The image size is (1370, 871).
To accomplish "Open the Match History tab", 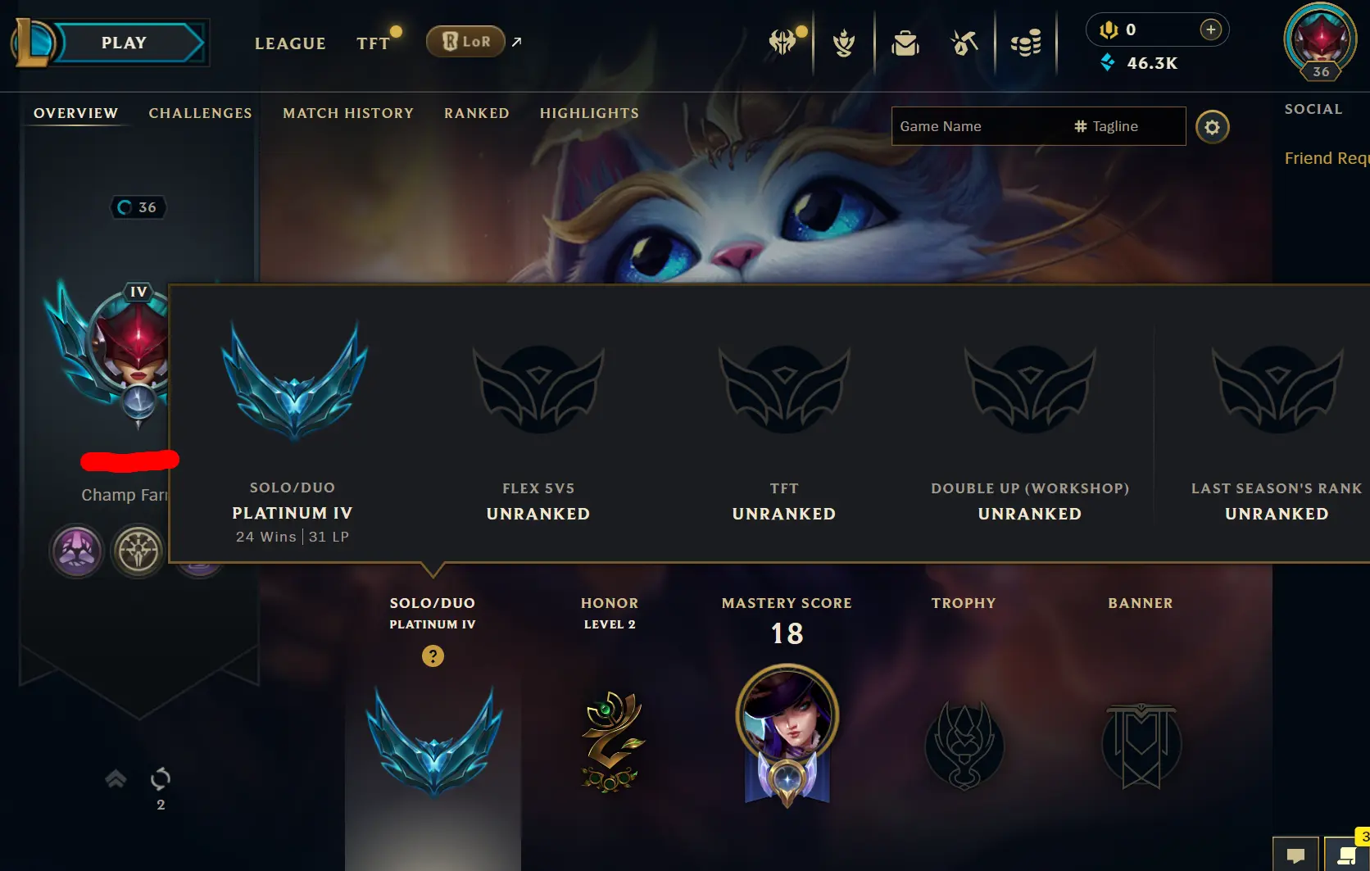I will (x=348, y=113).
